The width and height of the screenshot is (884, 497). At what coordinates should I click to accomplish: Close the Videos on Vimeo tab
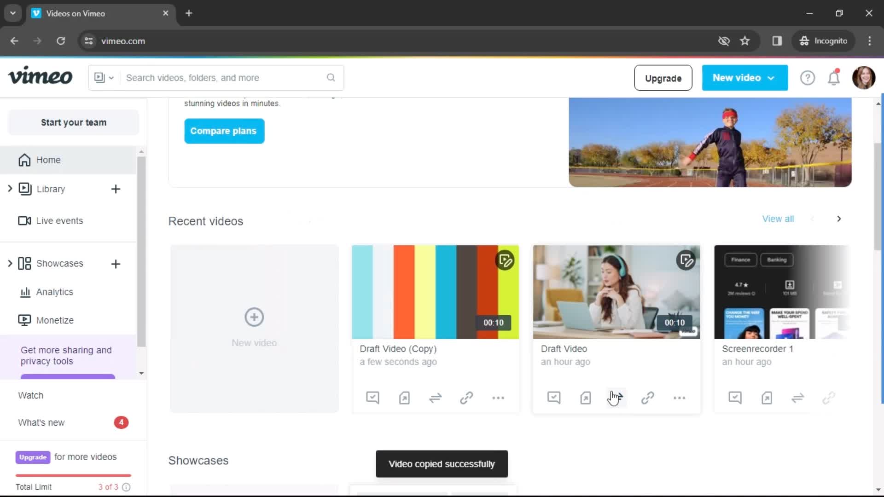click(x=165, y=13)
